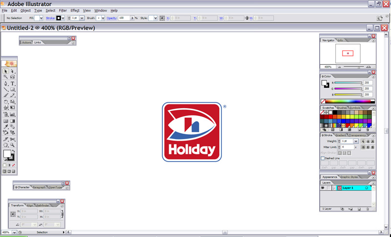The height and width of the screenshot is (237, 391).
Task: Select the Eyedropper tool
Action: pos(6,127)
